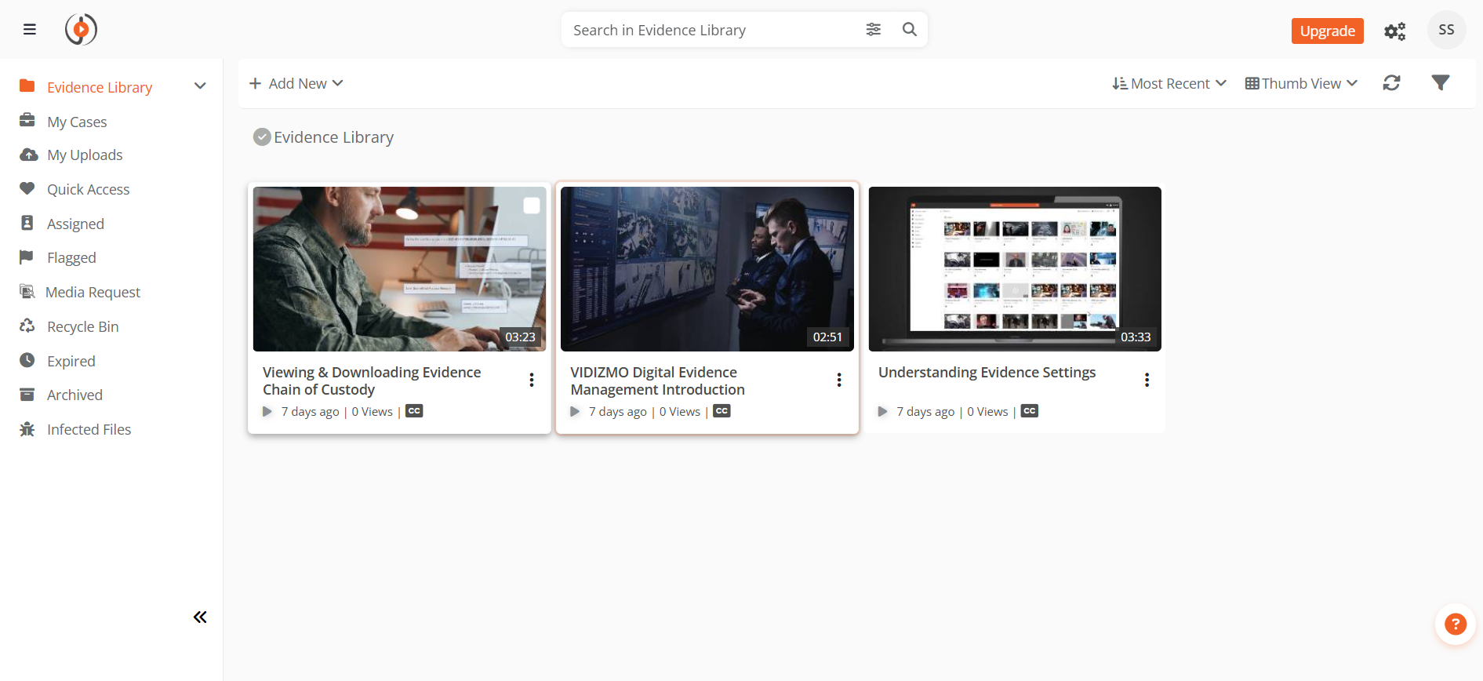Click the Evidence Library folder icon
The width and height of the screenshot is (1483, 681).
pos(27,86)
